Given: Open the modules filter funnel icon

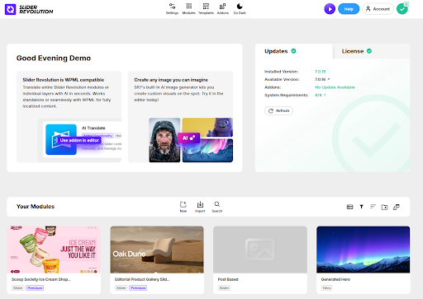Looking at the screenshot, I should coord(361,207).
